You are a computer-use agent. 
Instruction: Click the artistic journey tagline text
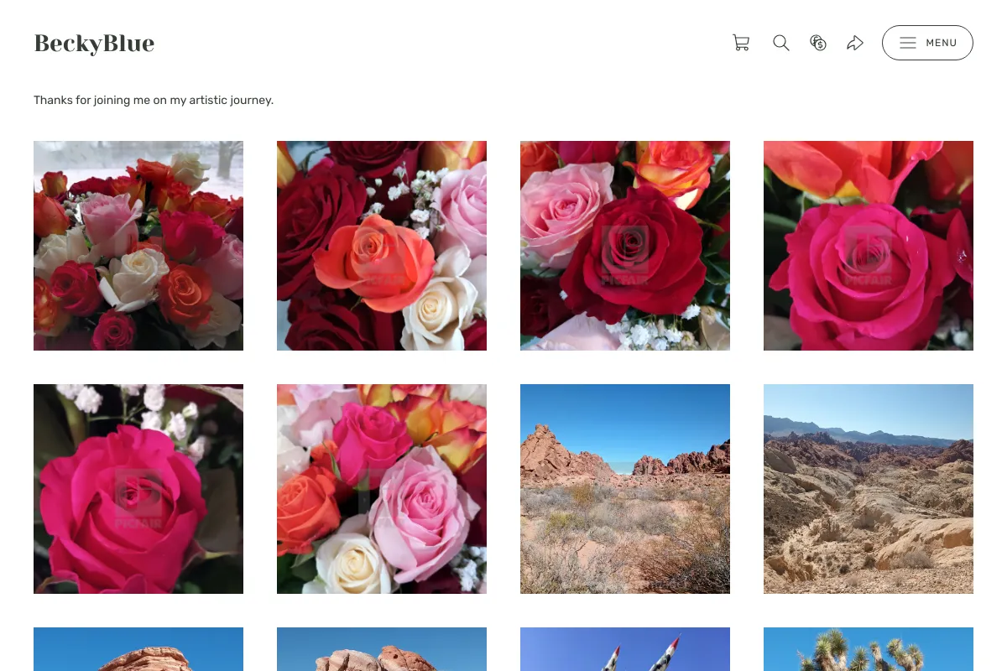(154, 100)
